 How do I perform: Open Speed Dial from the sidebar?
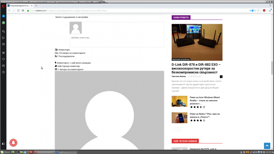(x=4, y=53)
